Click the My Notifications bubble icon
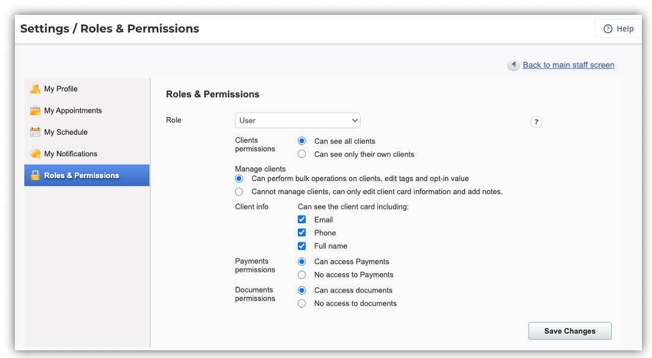Screen dimensions: 652x358 point(36,154)
